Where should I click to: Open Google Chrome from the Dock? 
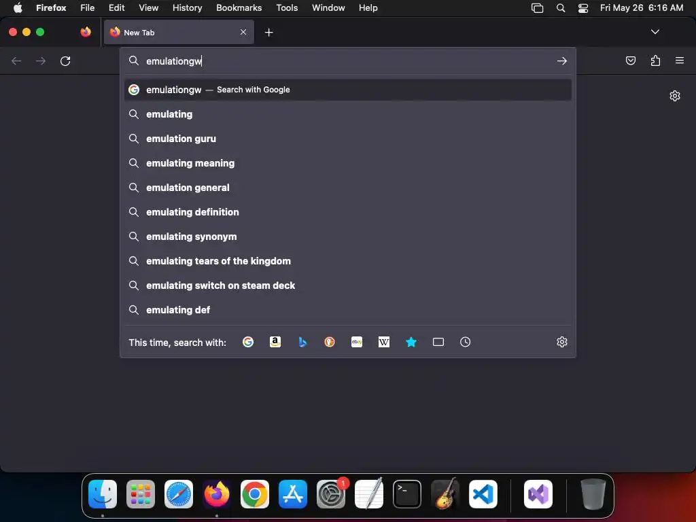click(x=255, y=494)
